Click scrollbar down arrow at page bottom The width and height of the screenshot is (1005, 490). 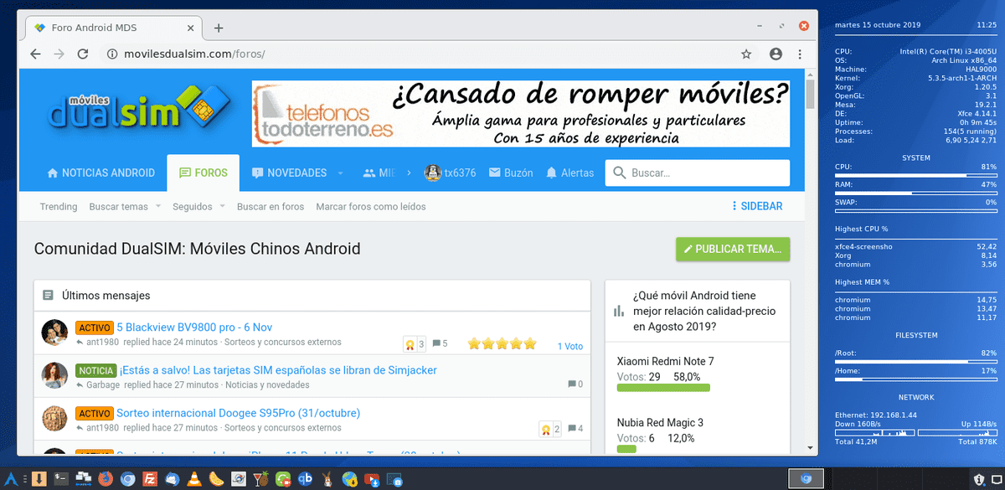coord(810,448)
